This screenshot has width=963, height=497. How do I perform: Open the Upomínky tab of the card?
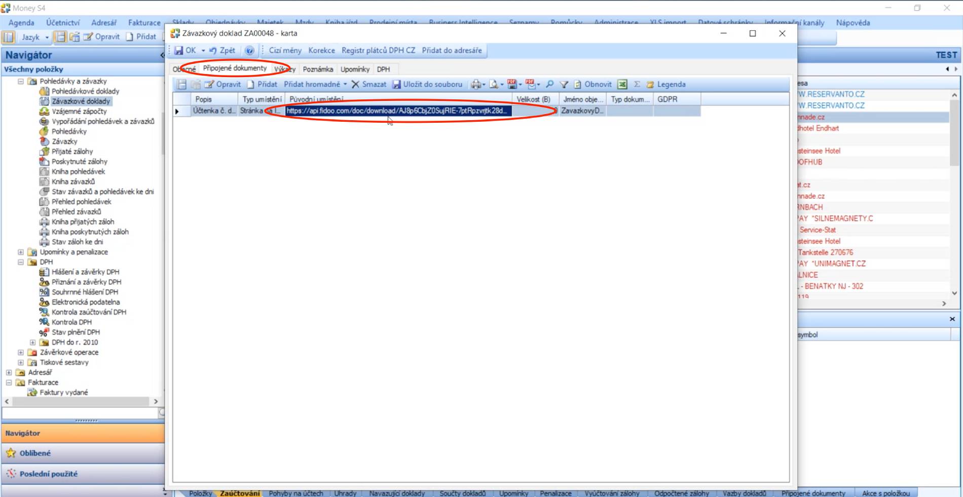tap(355, 69)
